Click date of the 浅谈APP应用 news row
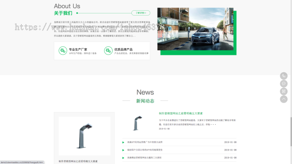292x164 pixels. pyautogui.click(x=230, y=142)
